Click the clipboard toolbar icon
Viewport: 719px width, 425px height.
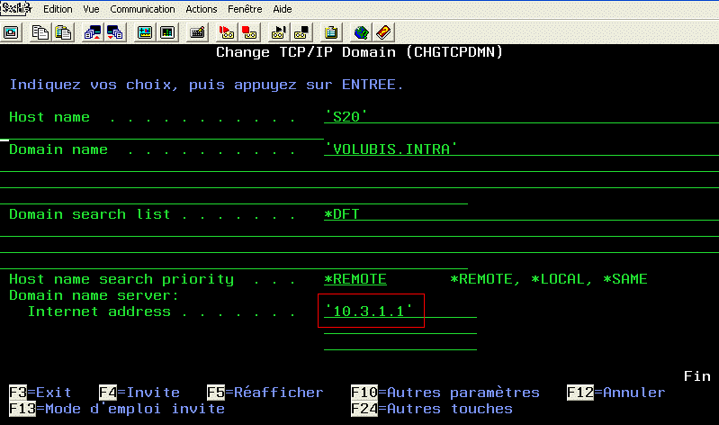click(331, 32)
